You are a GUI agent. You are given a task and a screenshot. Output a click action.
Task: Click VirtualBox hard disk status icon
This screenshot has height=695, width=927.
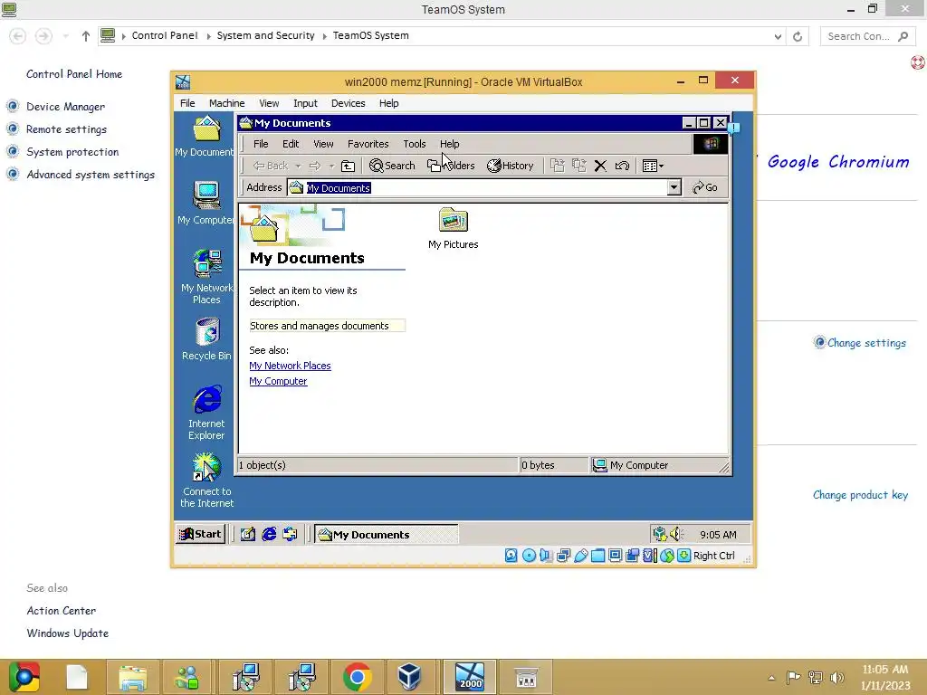pyautogui.click(x=511, y=556)
